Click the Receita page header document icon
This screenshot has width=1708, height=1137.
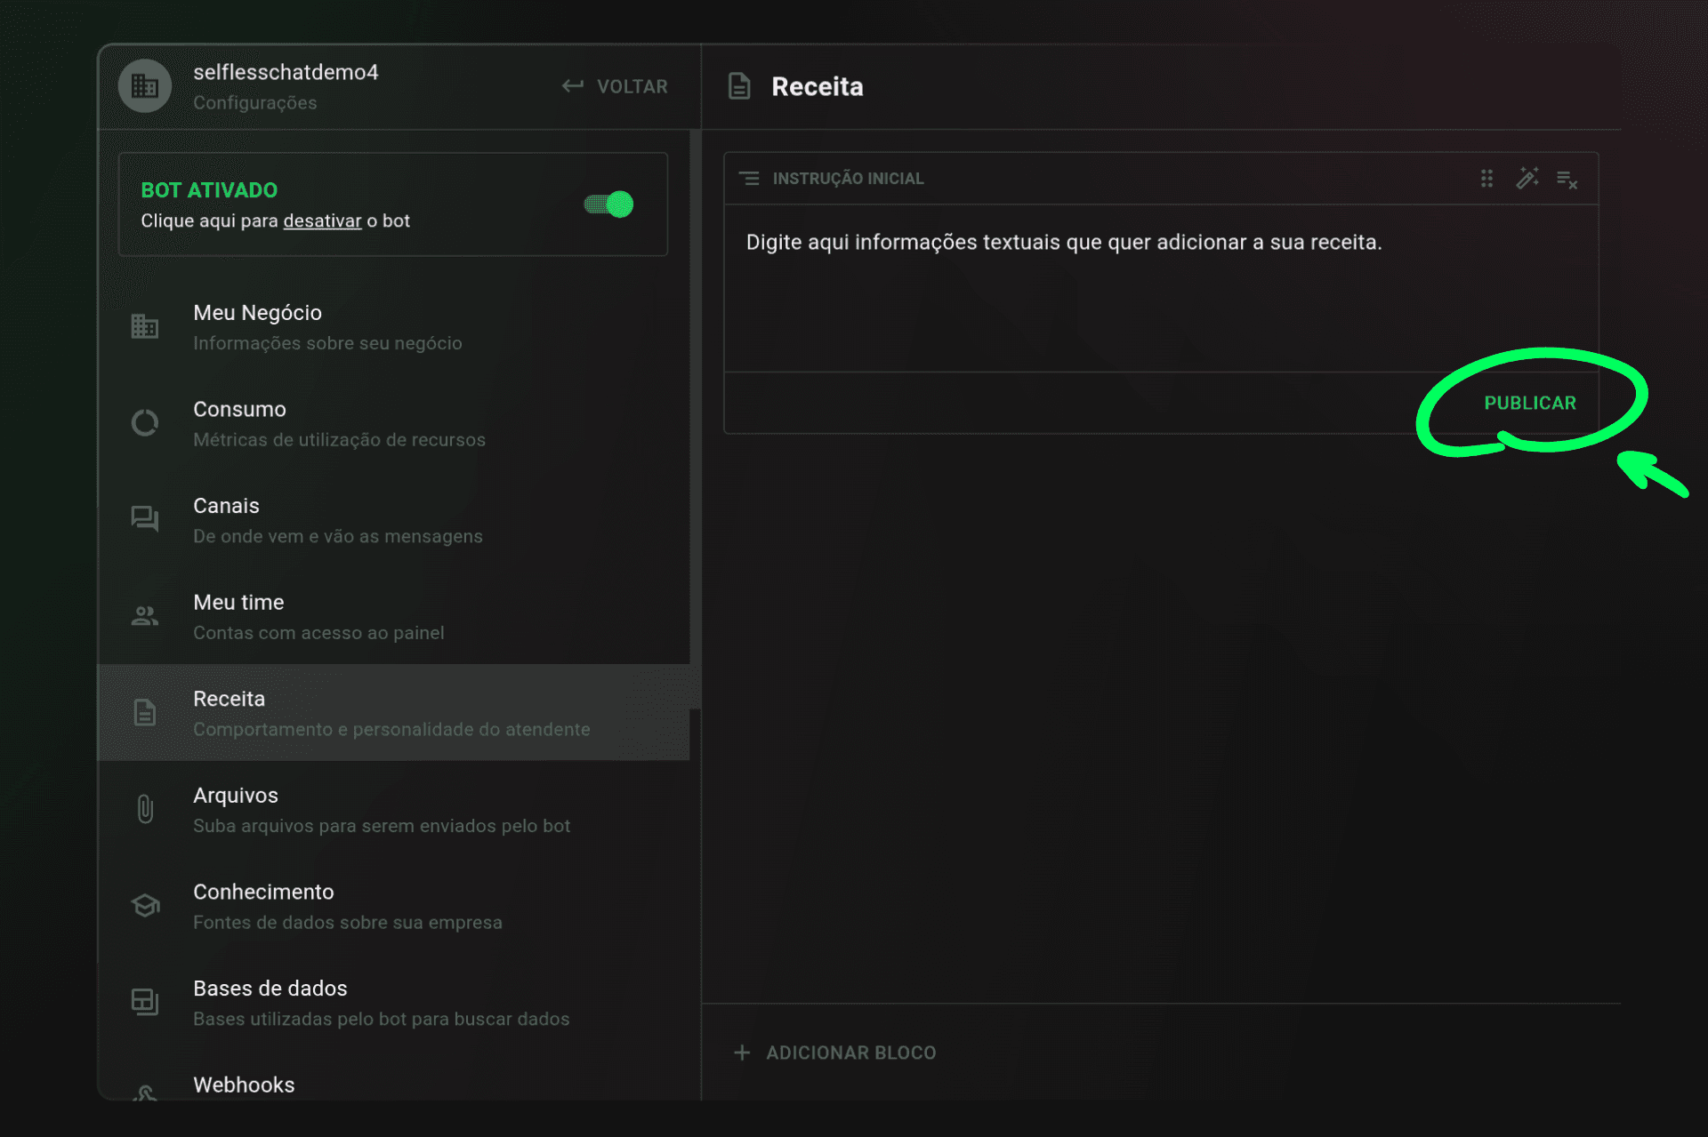coord(739,86)
